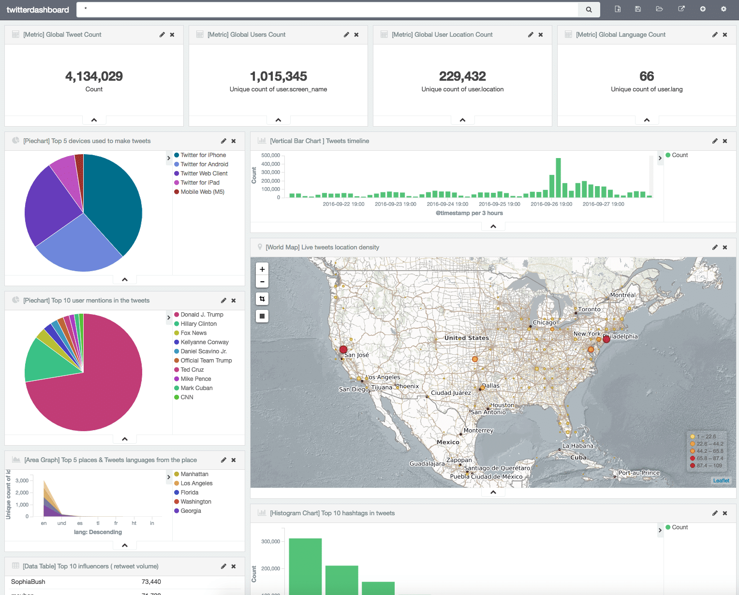Remove the Top 5 devices piechart
This screenshot has width=739, height=595.
(234, 141)
